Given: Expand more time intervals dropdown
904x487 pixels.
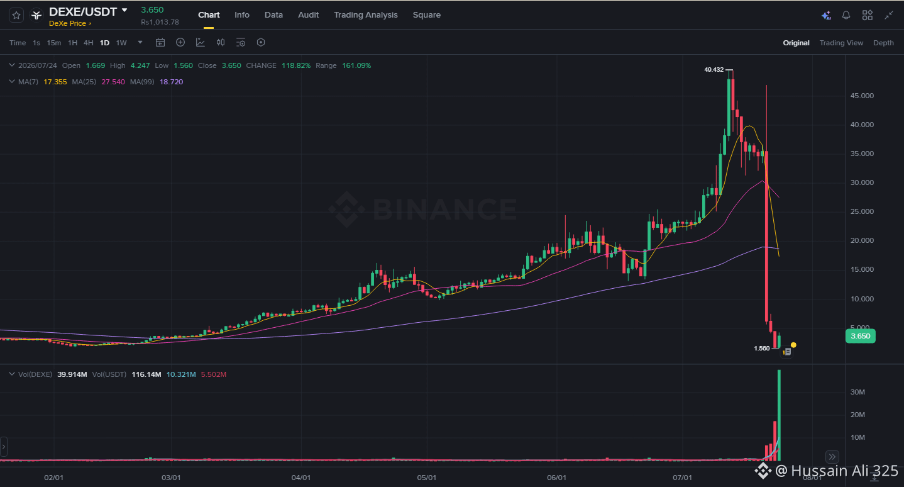Looking at the screenshot, I should (140, 42).
